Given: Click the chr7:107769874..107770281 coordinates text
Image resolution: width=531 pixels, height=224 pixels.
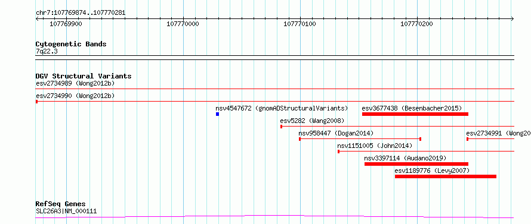Looking at the screenshot, I should pyautogui.click(x=81, y=13).
